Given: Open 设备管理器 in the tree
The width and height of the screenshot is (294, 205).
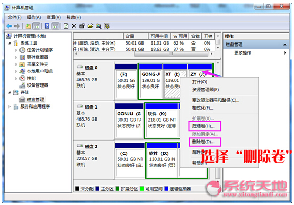Looking at the screenshot, I should (38, 85).
